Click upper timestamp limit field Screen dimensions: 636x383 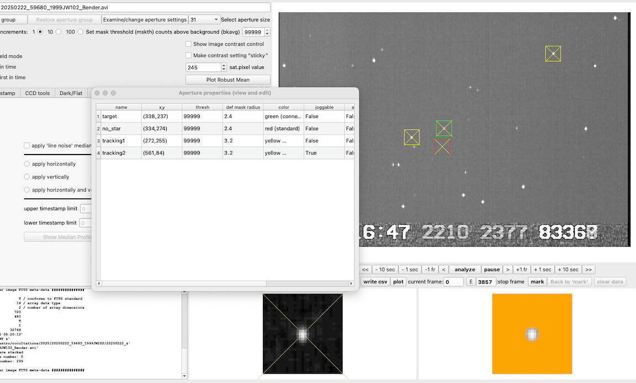pyautogui.click(x=86, y=209)
